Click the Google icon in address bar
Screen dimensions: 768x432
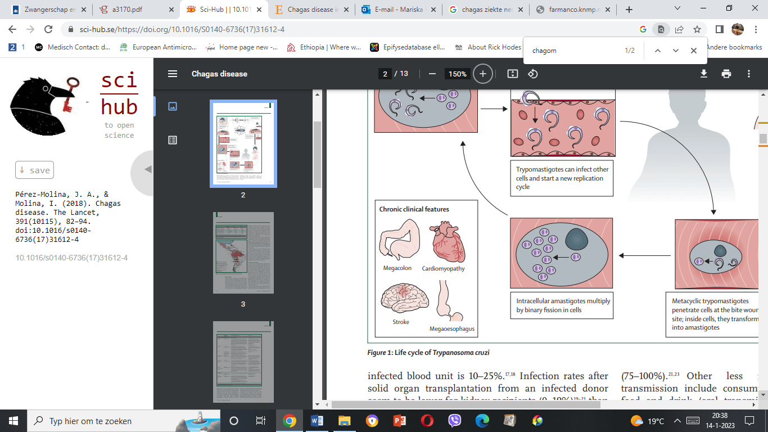[643, 29]
